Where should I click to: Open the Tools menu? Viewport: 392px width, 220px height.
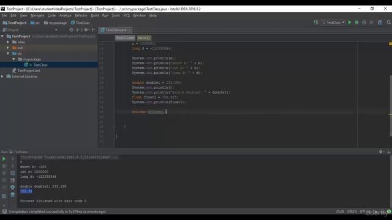click(116, 15)
